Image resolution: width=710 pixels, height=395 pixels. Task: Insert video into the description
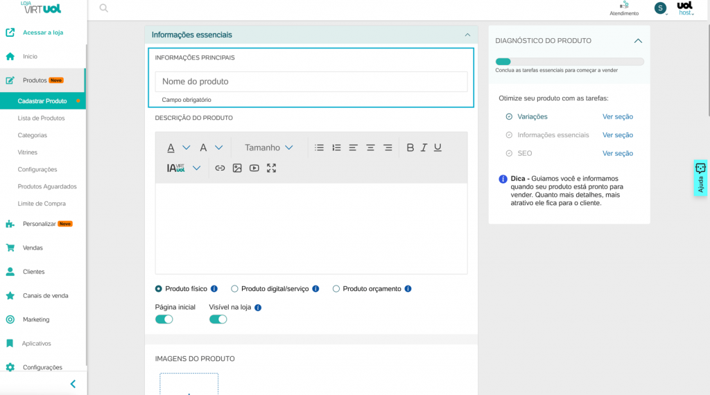coord(254,168)
